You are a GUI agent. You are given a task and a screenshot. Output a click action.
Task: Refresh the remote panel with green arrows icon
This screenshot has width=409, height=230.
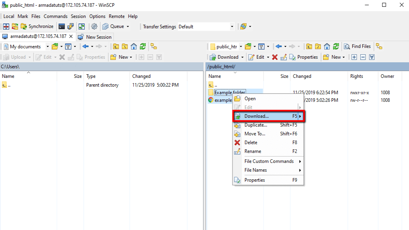pos(336,47)
